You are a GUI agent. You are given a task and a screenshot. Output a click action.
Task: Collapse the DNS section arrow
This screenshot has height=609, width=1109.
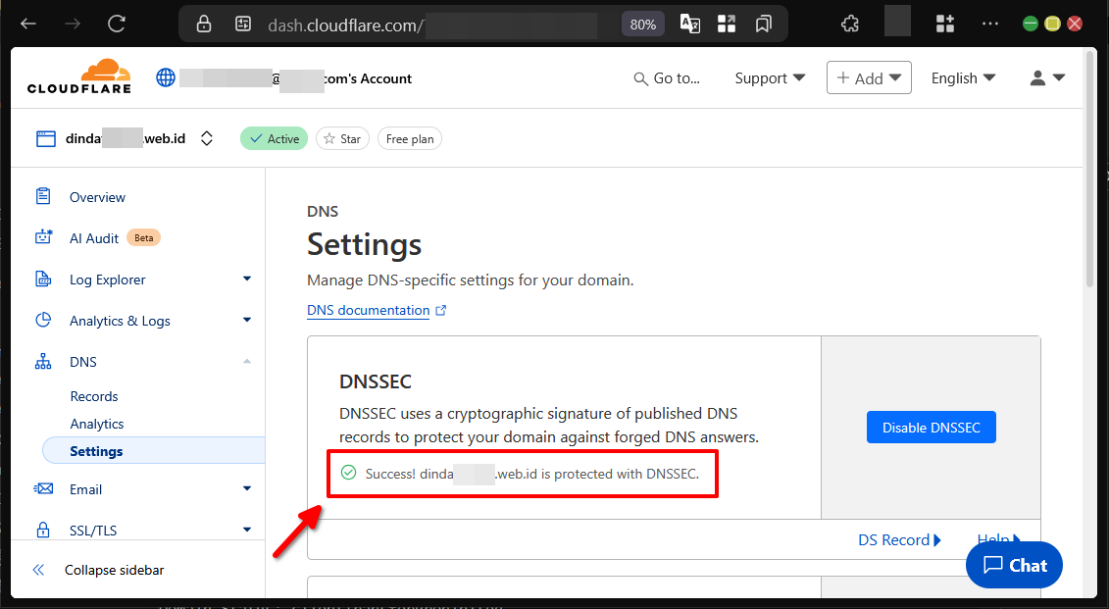247,361
